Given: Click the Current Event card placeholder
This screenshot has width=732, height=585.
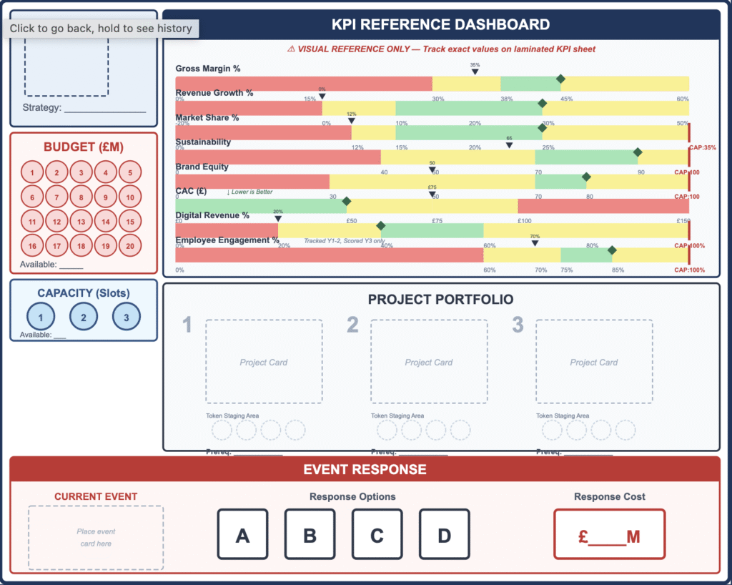Looking at the screenshot, I should 96,538.
